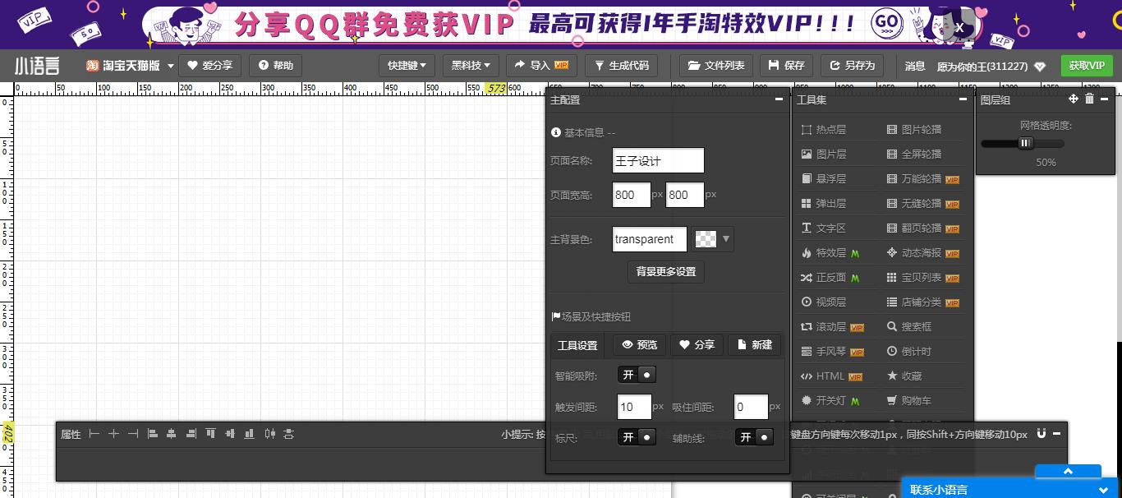The image size is (1122, 498).
Task: Click the 帮助 help button
Action: pyautogui.click(x=275, y=66)
